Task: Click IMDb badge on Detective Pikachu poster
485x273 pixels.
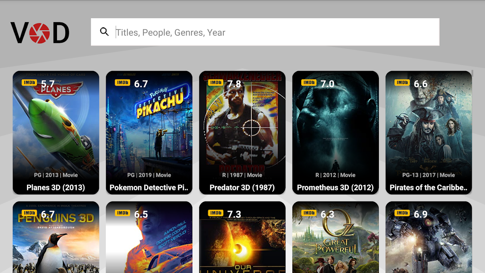Action: coord(122,83)
